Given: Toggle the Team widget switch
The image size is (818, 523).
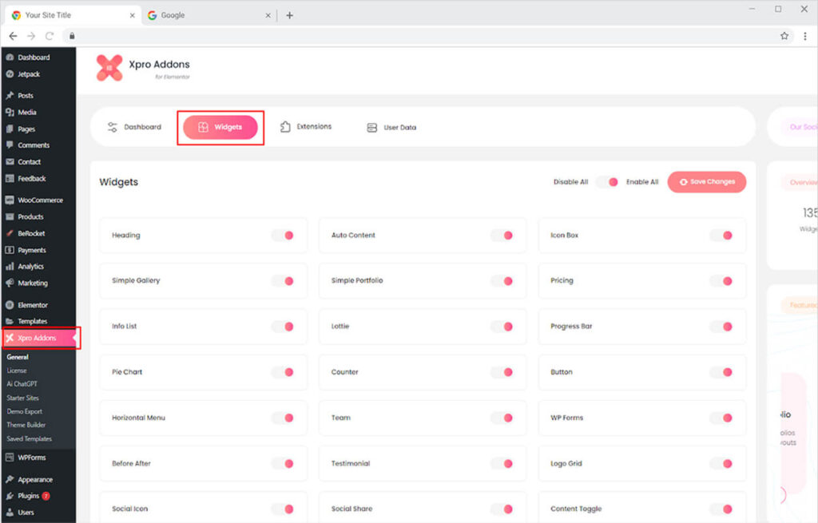Looking at the screenshot, I should click(x=502, y=418).
